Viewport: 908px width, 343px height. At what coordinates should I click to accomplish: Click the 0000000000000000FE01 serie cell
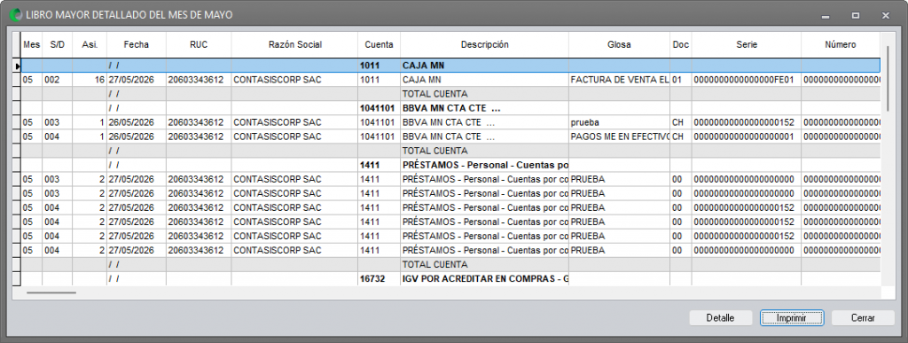(x=747, y=80)
